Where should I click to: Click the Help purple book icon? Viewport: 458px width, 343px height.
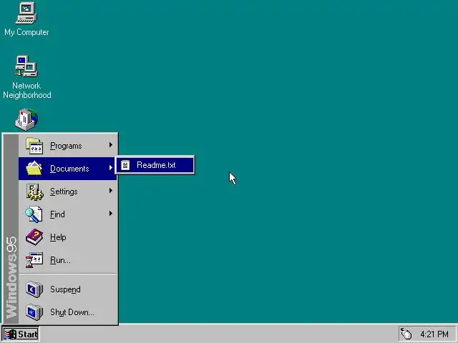34,237
